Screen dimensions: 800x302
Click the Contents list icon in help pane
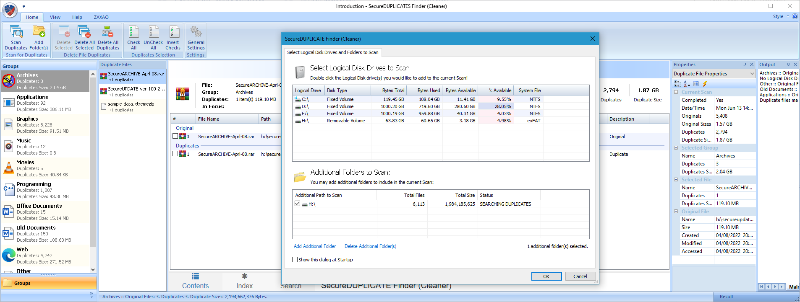[x=196, y=276]
